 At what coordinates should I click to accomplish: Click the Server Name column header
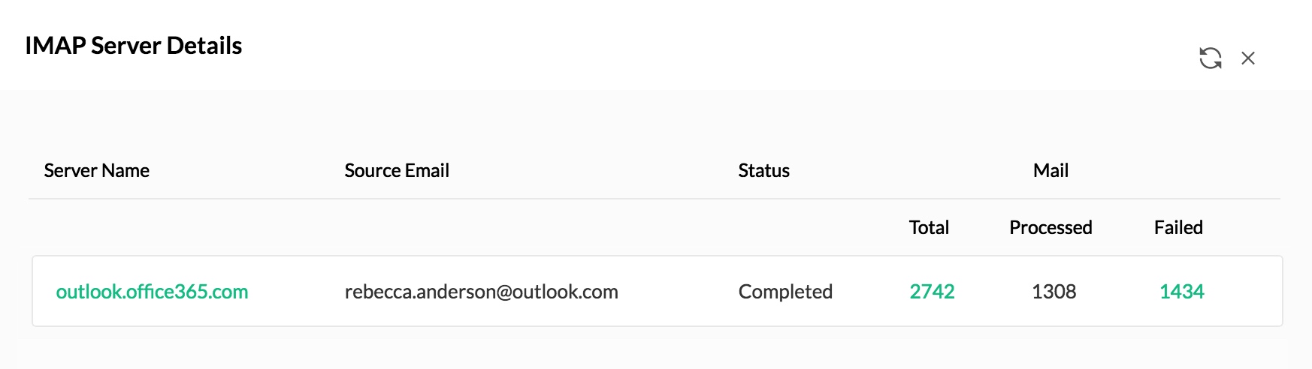(x=96, y=171)
